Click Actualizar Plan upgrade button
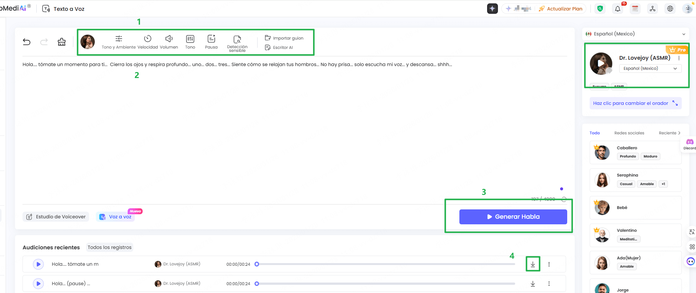Image resolution: width=696 pixels, height=293 pixels. pyautogui.click(x=560, y=9)
